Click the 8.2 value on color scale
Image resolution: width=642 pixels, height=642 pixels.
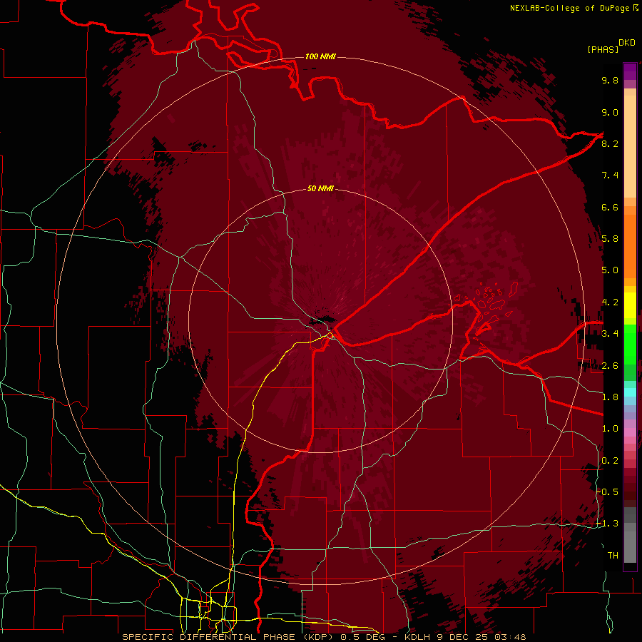(610, 143)
